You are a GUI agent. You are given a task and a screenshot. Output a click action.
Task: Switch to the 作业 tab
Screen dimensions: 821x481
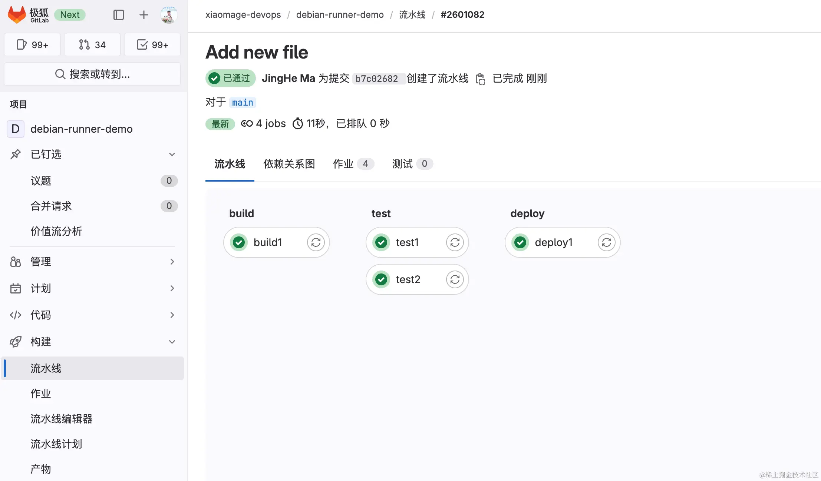tap(353, 164)
